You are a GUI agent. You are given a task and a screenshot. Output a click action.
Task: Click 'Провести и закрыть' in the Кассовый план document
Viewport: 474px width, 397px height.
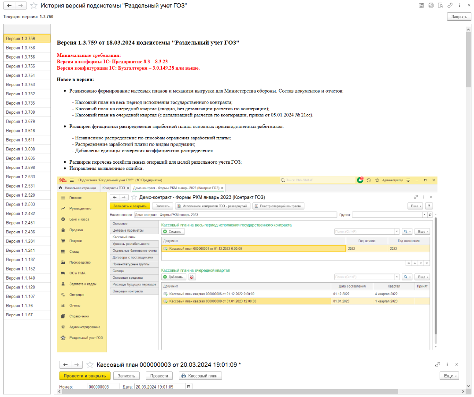pyautogui.click(x=85, y=376)
